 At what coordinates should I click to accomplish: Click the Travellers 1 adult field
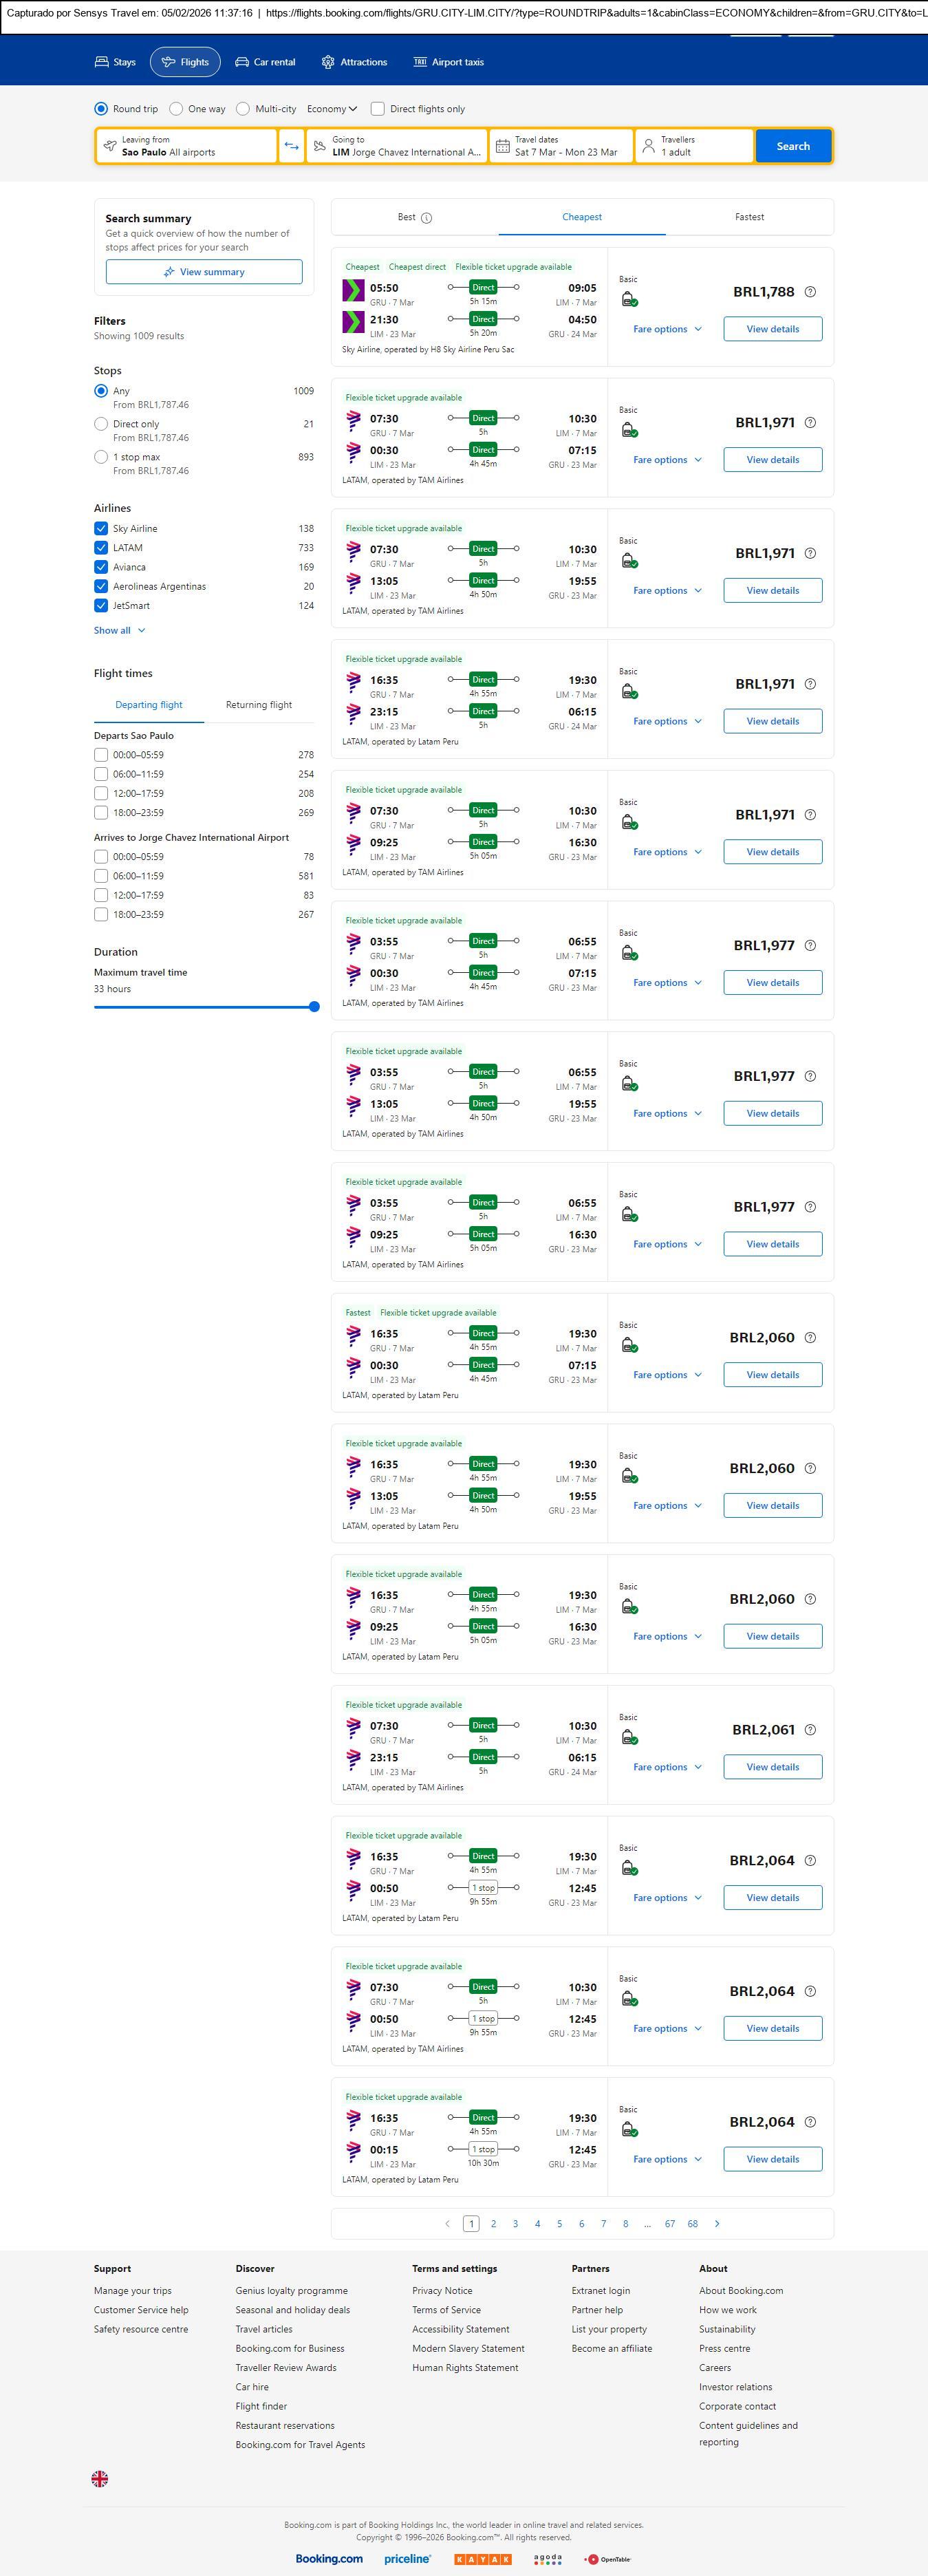694,146
